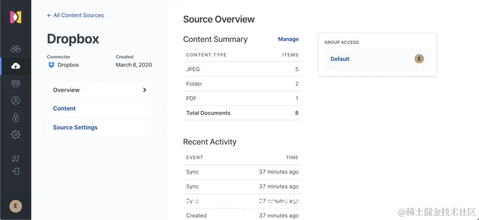Image resolution: width=479 pixels, height=220 pixels.
Task: Click the Content Summary heading
Action: pos(215,39)
